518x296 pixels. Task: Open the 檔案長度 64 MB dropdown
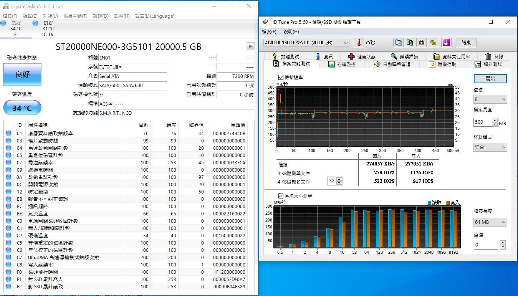click(x=490, y=222)
